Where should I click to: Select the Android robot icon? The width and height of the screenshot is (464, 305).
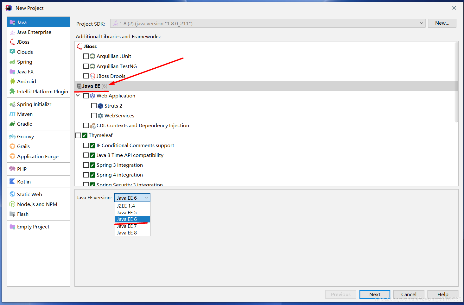[x=12, y=81]
